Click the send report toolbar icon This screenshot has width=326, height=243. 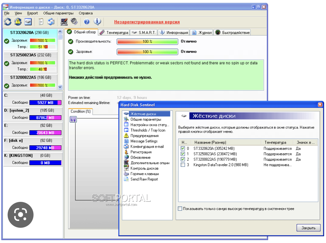coord(51,22)
